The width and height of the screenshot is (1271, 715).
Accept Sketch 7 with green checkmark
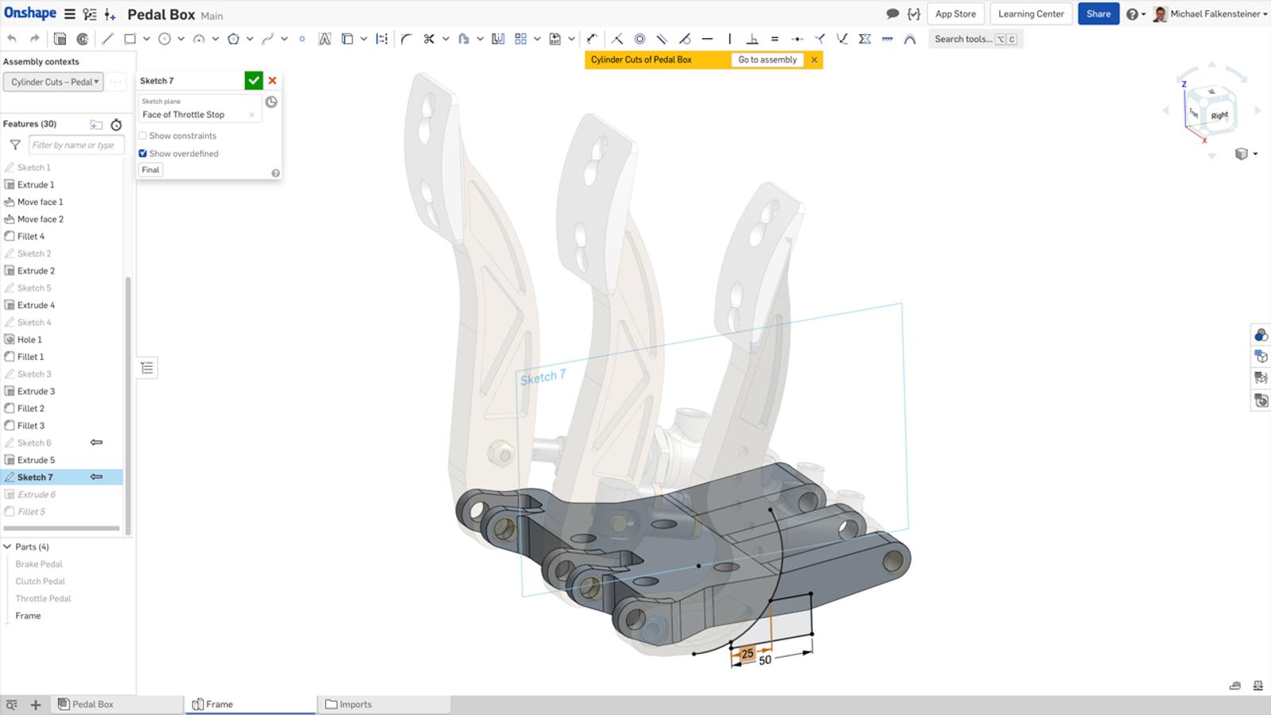point(253,80)
